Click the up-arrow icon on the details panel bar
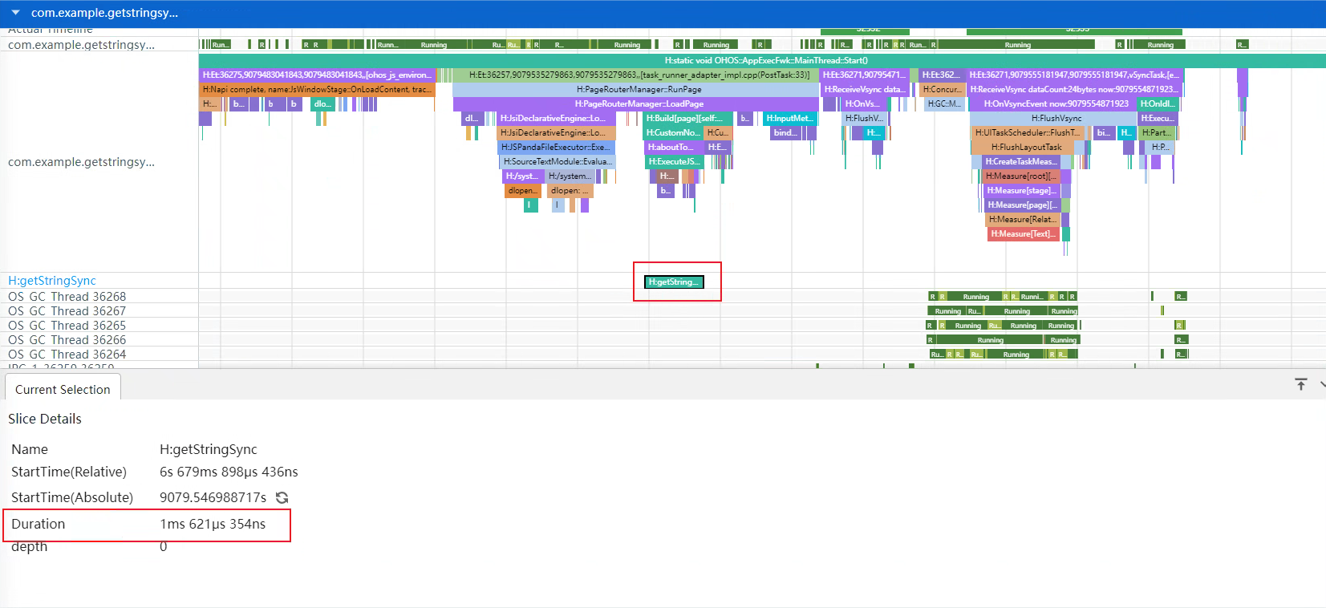Viewport: 1326px width, 608px height. [1301, 385]
